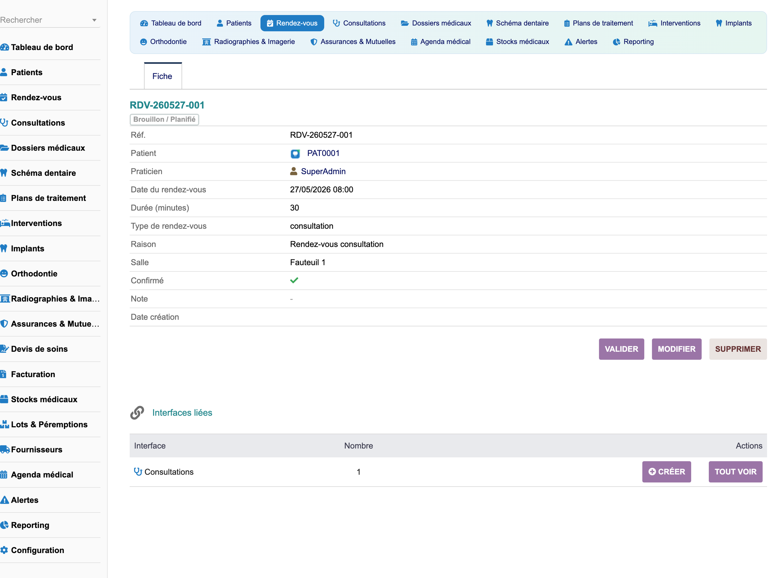Image resolution: width=779 pixels, height=578 pixels.
Task: Click the RDV-260527-001 heading
Action: 167,105
